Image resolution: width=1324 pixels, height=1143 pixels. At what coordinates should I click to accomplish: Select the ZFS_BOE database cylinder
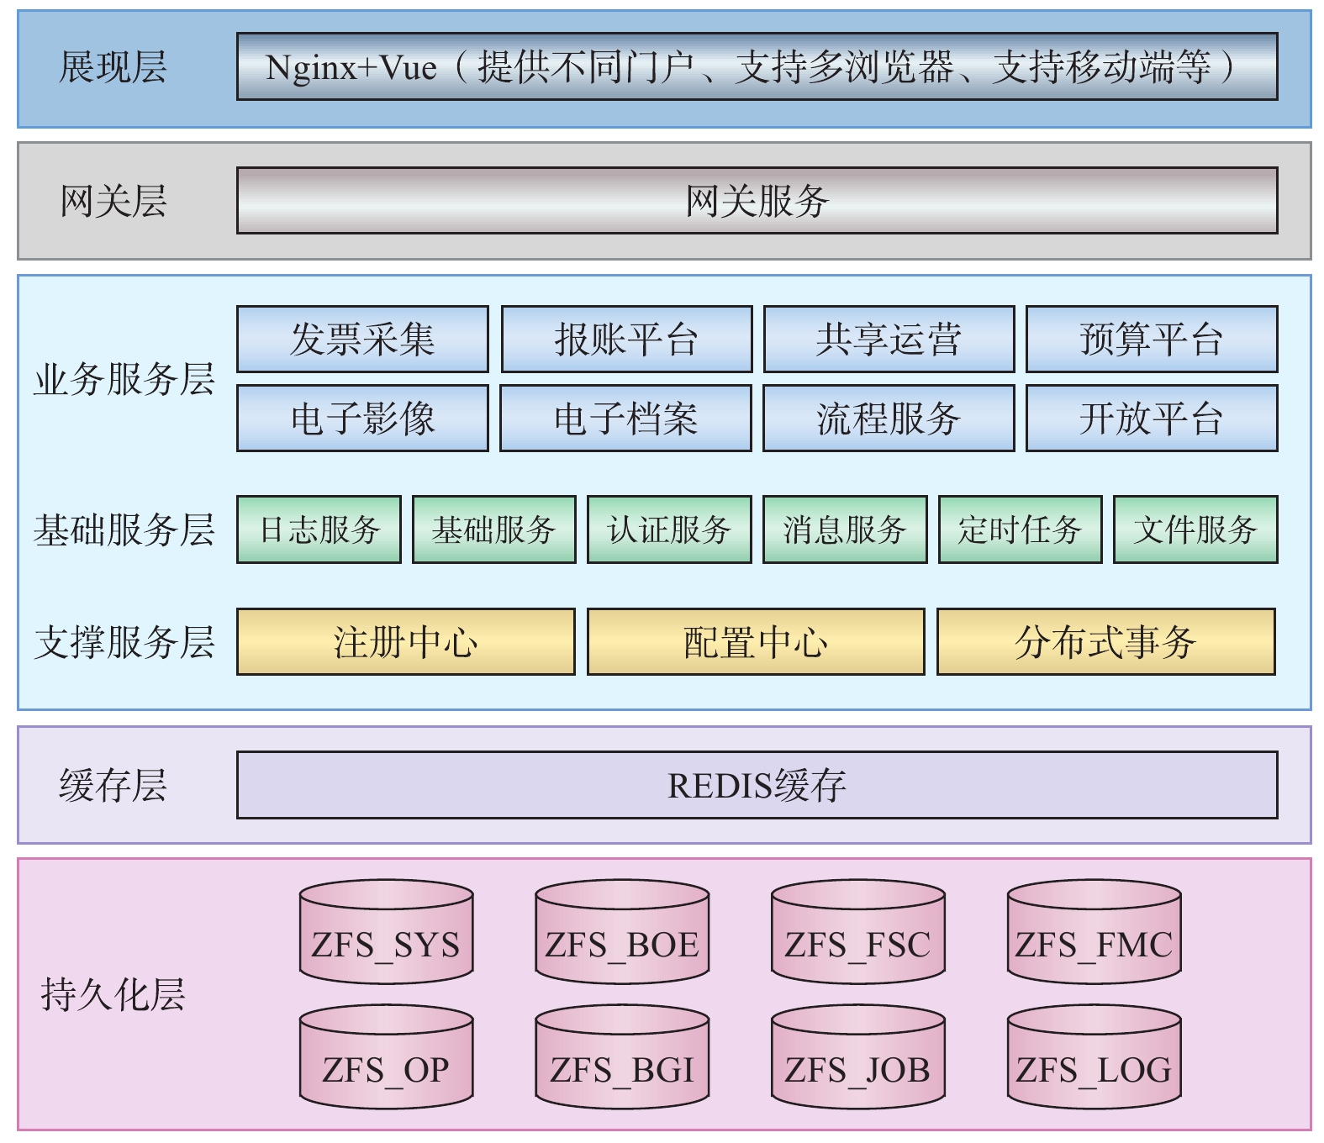pyautogui.click(x=622, y=933)
